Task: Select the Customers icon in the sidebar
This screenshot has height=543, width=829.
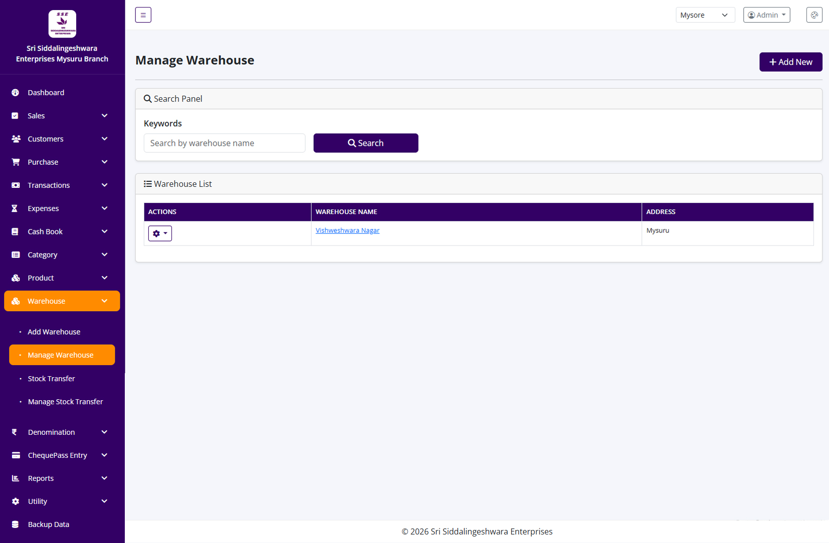Action: 16,139
